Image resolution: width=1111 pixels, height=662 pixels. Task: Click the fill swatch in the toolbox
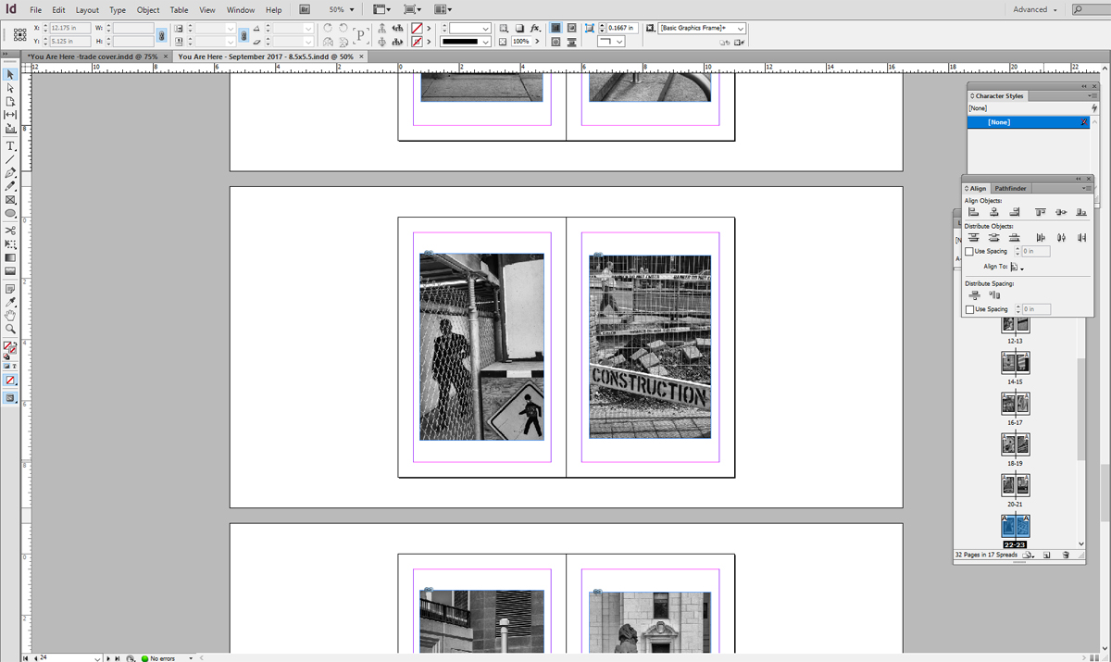pos(8,347)
